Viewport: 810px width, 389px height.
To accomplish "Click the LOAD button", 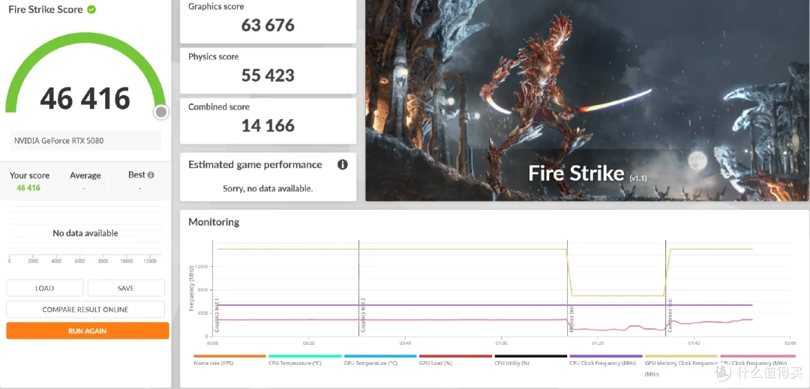I will tap(44, 288).
